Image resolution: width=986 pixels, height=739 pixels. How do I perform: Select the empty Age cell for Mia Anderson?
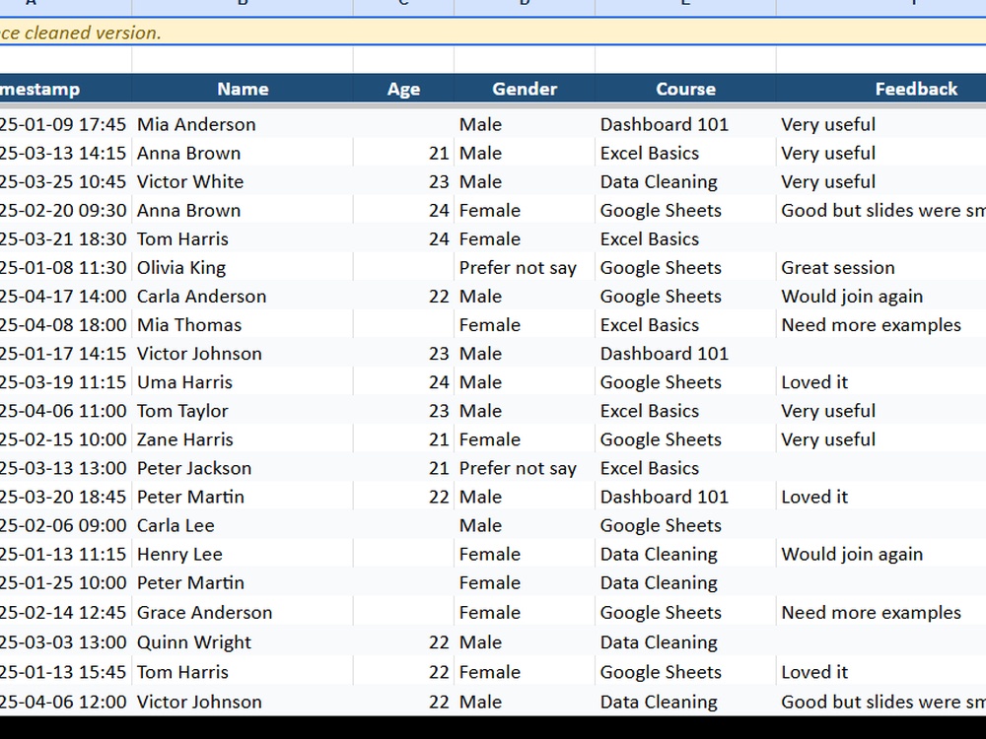[x=403, y=124]
